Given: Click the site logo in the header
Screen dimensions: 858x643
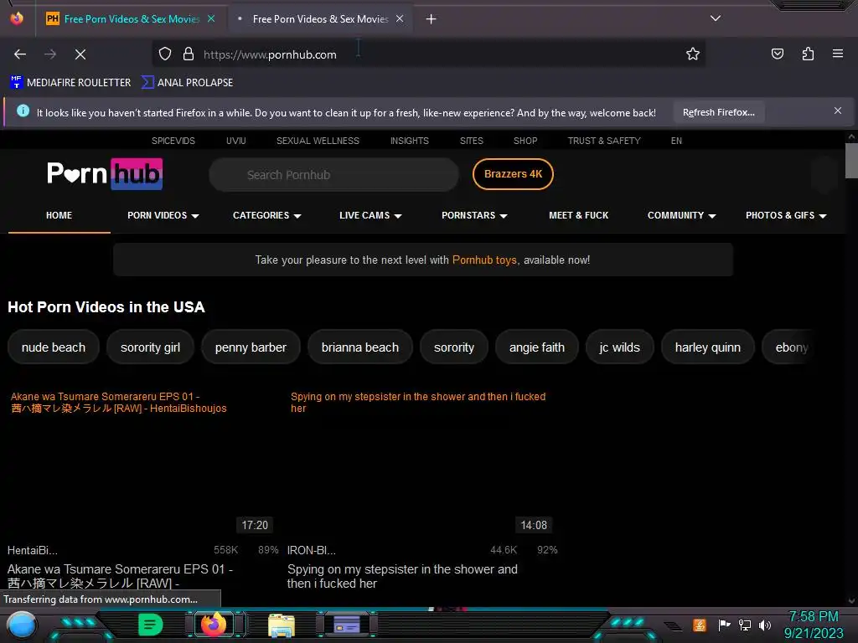Looking at the screenshot, I should click(105, 174).
